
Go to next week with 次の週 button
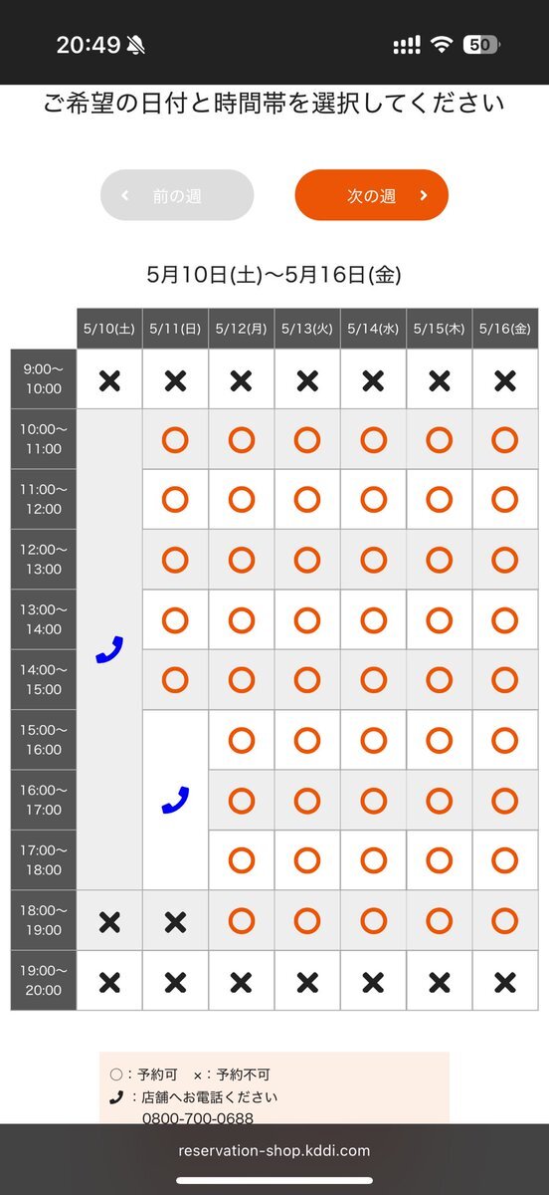pos(371,195)
